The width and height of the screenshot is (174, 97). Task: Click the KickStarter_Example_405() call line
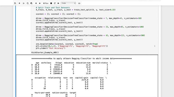[x=45, y=53]
